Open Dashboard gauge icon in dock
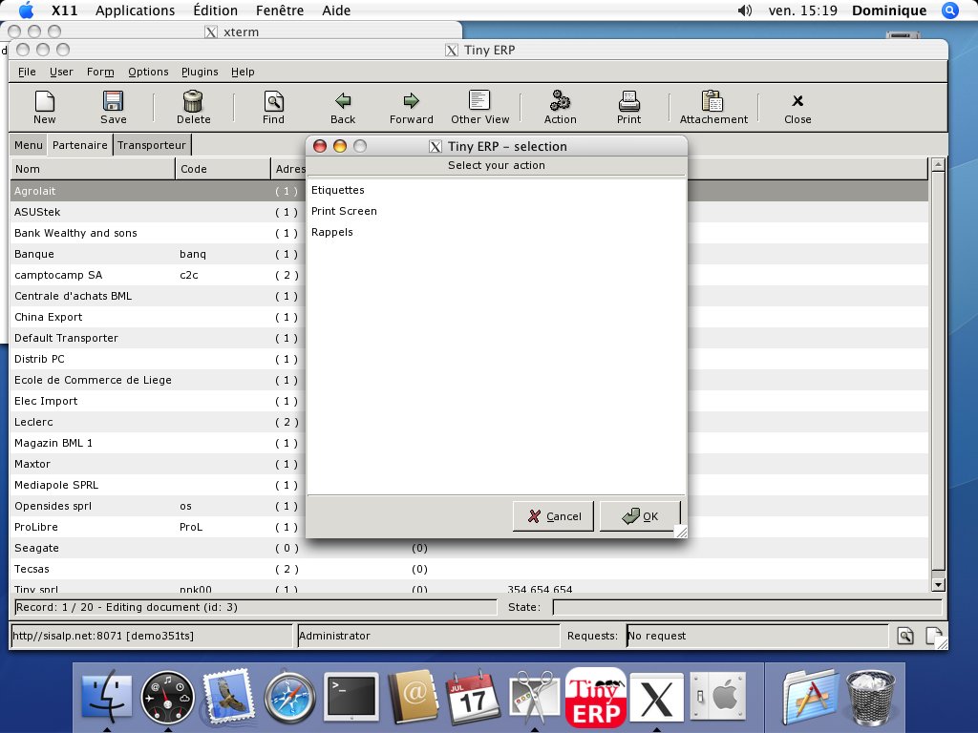The image size is (978, 733). (167, 697)
